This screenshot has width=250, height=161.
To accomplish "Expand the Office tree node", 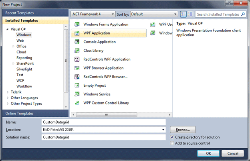I will click(x=13, y=46).
